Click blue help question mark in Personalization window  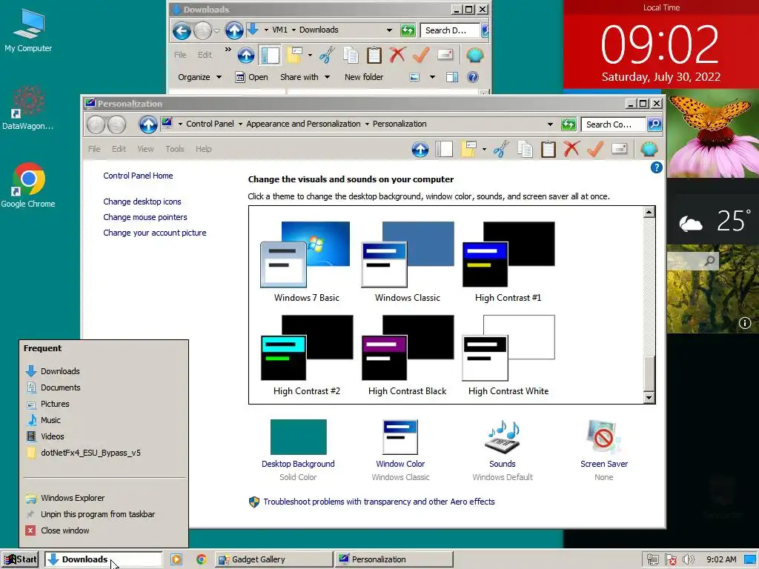657,167
